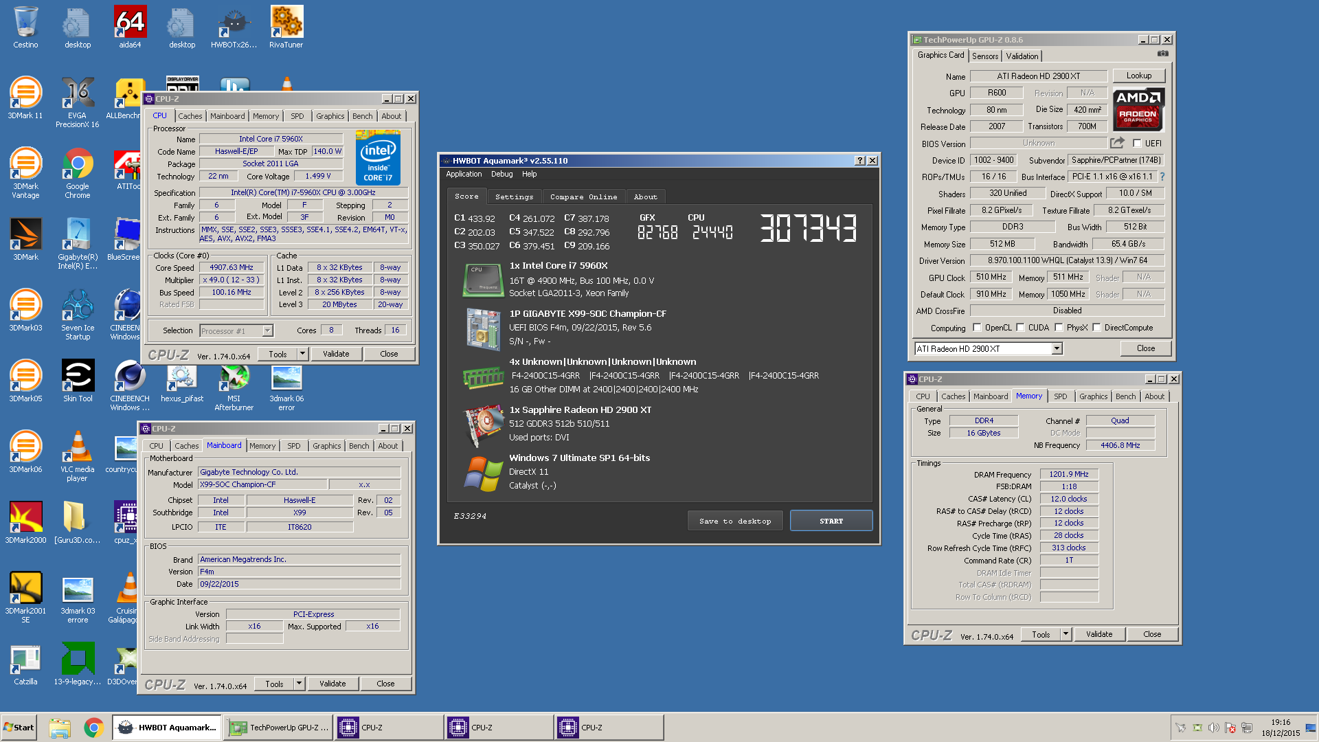Viewport: 1319px width, 742px height.
Task: Launch 3DMark03 from desktop
Action: (x=25, y=311)
